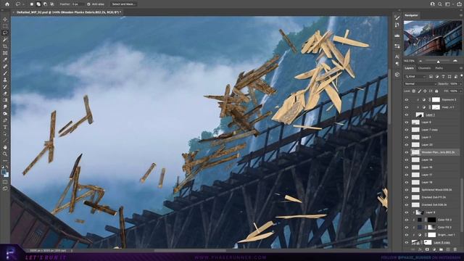The image size is (464, 261).
Task: Open the Fill value dropdown arrow
Action: (x=460, y=91)
